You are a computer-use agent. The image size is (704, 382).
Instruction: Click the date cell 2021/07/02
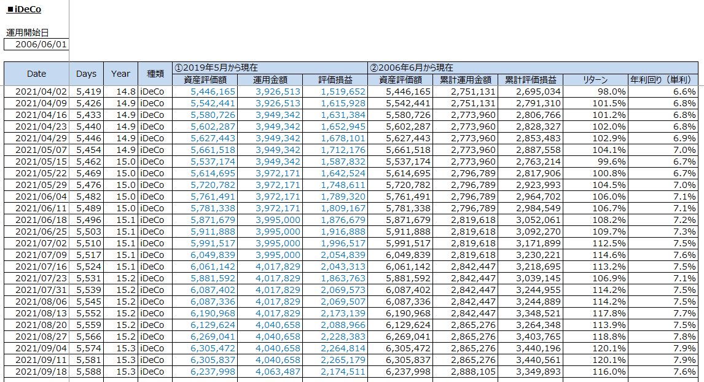coord(36,243)
